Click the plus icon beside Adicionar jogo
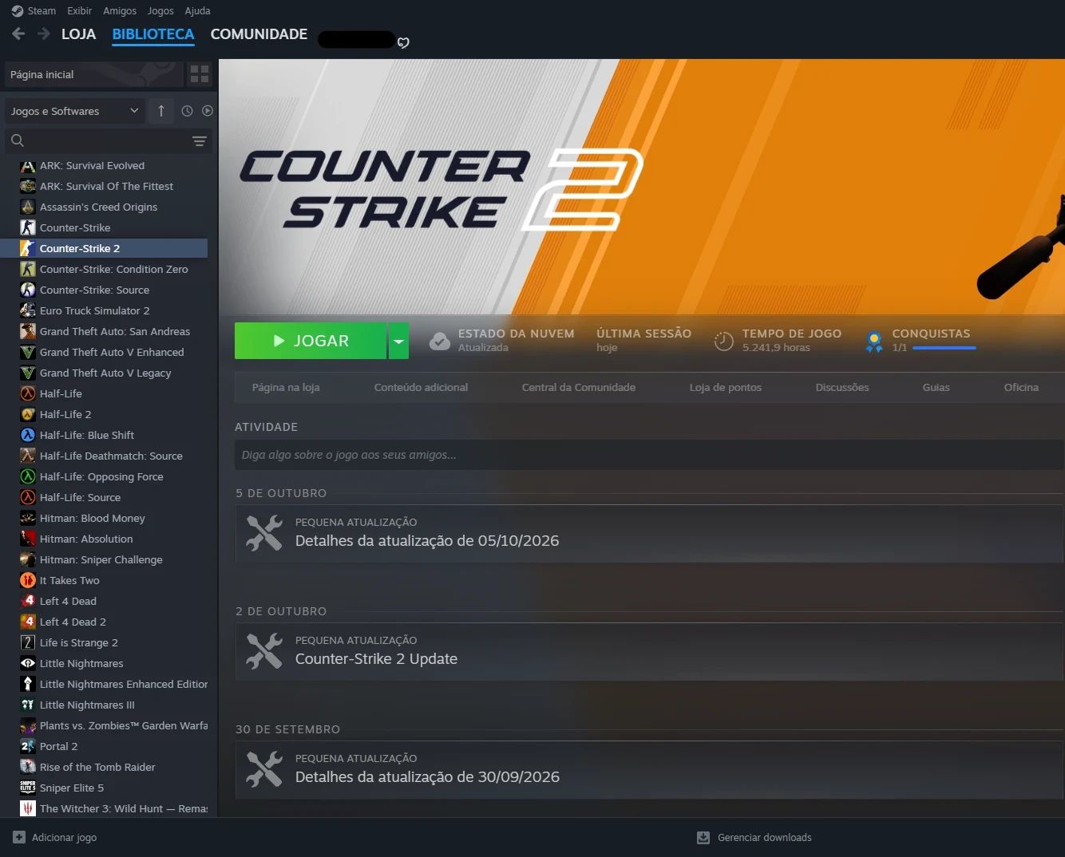 [19, 837]
